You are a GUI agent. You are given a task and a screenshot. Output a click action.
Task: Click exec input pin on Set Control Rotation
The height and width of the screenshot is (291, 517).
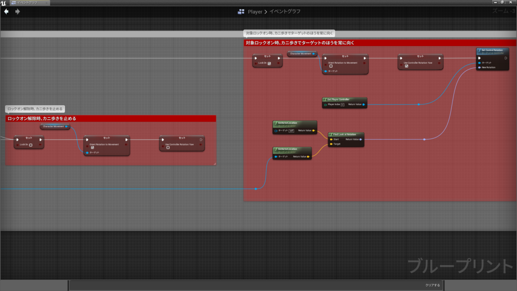(x=480, y=58)
